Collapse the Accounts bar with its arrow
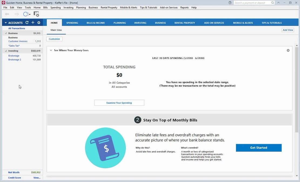 6,23
